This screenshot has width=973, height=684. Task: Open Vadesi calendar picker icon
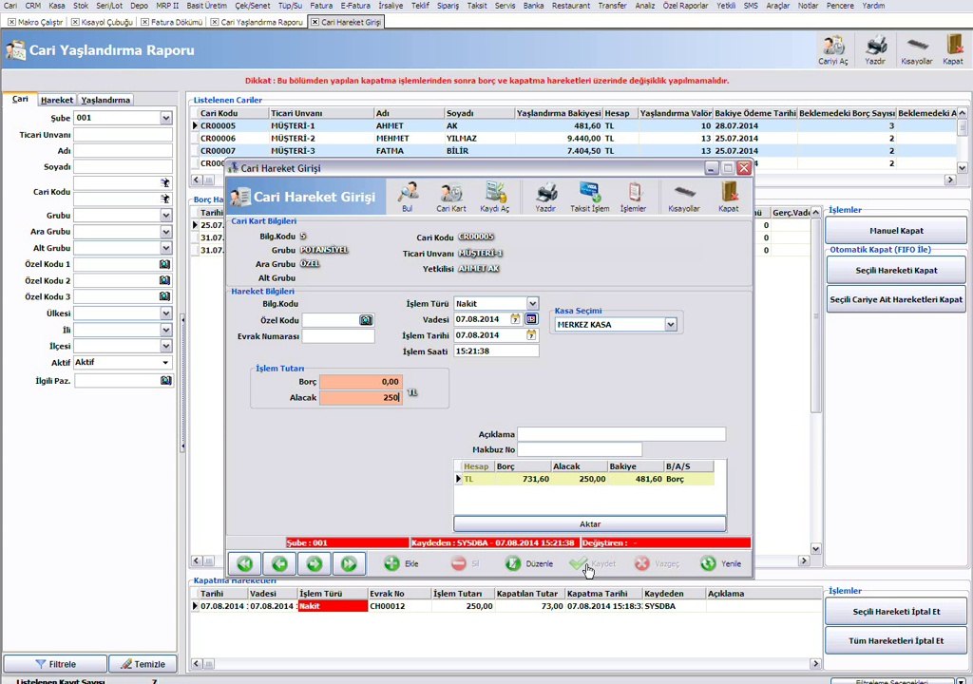(515, 319)
